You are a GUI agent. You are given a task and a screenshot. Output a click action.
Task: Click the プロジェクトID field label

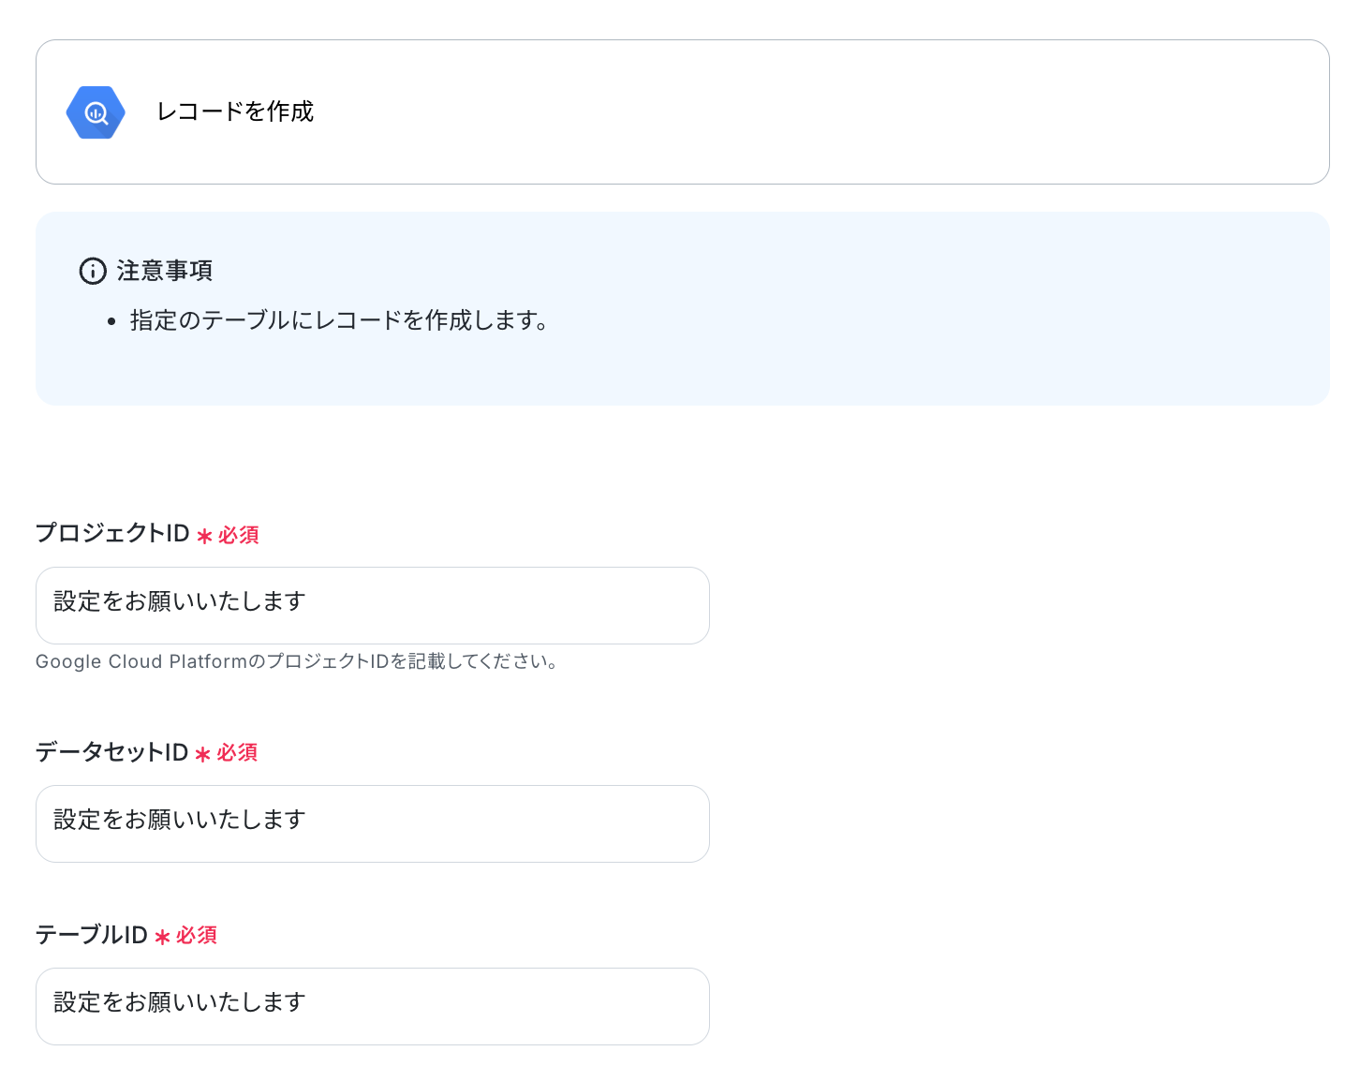[x=112, y=533]
